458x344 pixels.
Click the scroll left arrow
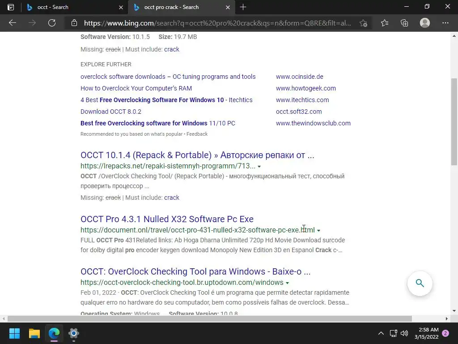click(x=3, y=318)
